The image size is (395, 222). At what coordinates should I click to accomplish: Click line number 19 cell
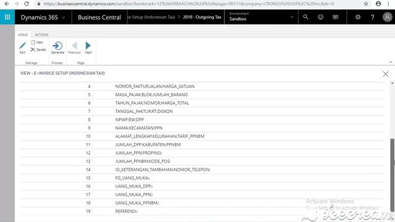(88, 211)
